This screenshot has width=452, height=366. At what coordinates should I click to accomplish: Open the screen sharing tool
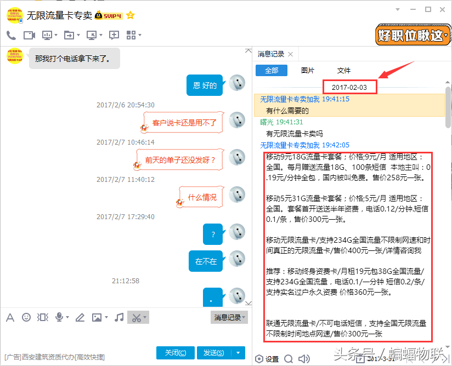[47, 36]
